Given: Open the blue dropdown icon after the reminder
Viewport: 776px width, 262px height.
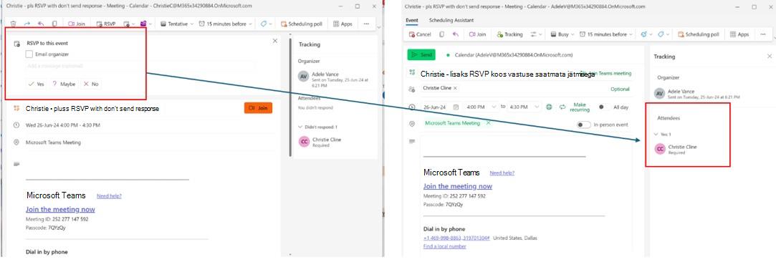Looking at the screenshot, I should (646, 34).
